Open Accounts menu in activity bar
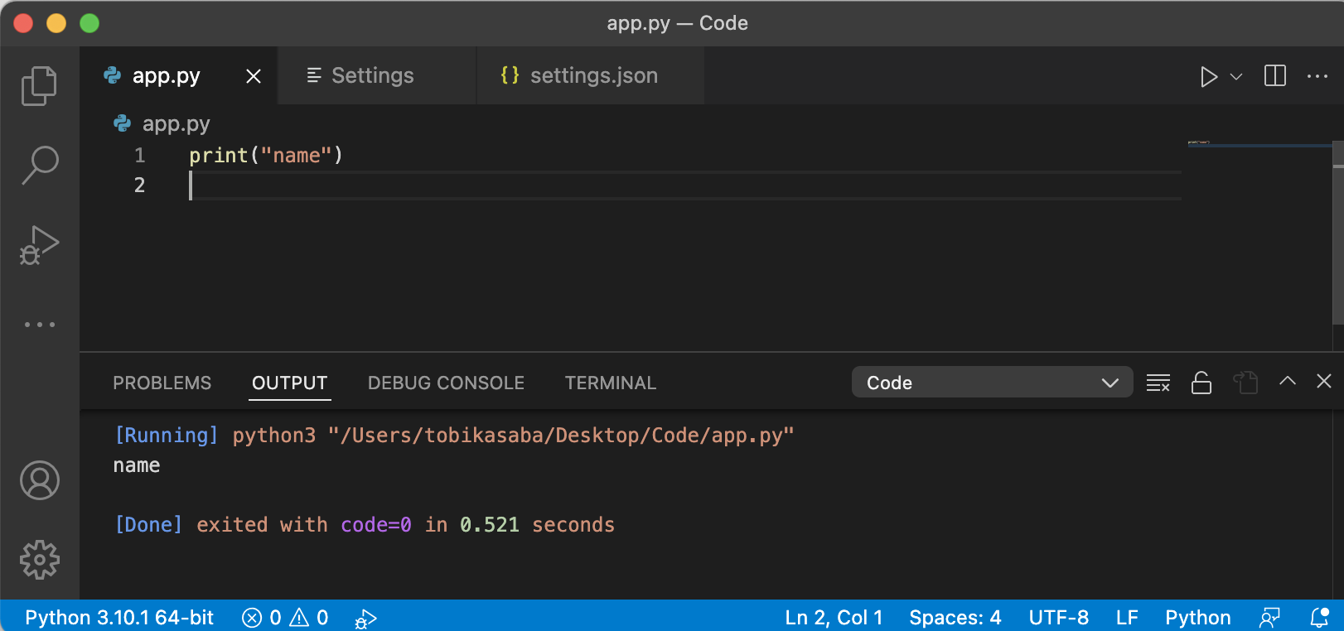 coord(39,480)
